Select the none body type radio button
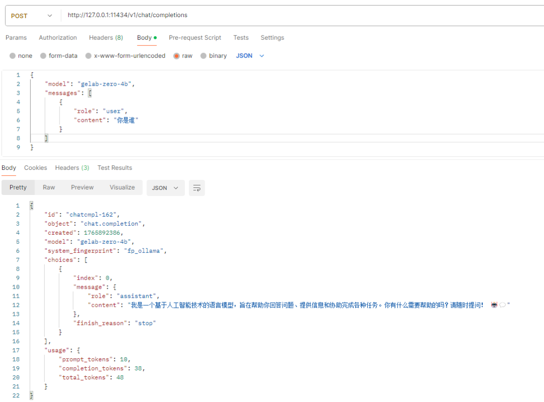544x402 pixels. pyautogui.click(x=13, y=56)
